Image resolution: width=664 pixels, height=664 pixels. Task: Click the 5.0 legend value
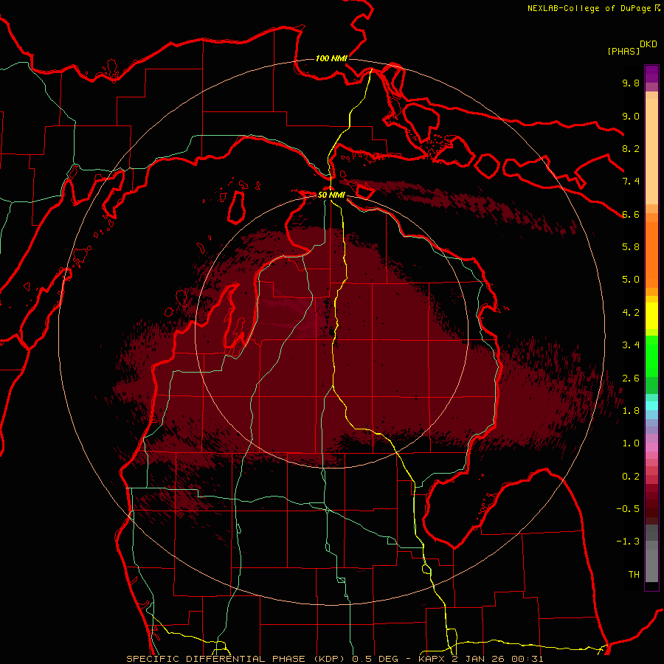(631, 280)
